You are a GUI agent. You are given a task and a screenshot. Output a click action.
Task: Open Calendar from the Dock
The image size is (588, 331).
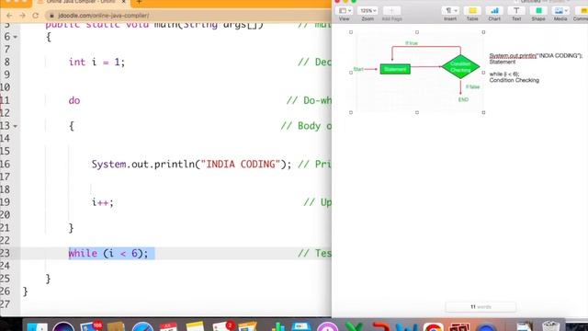coord(168,326)
